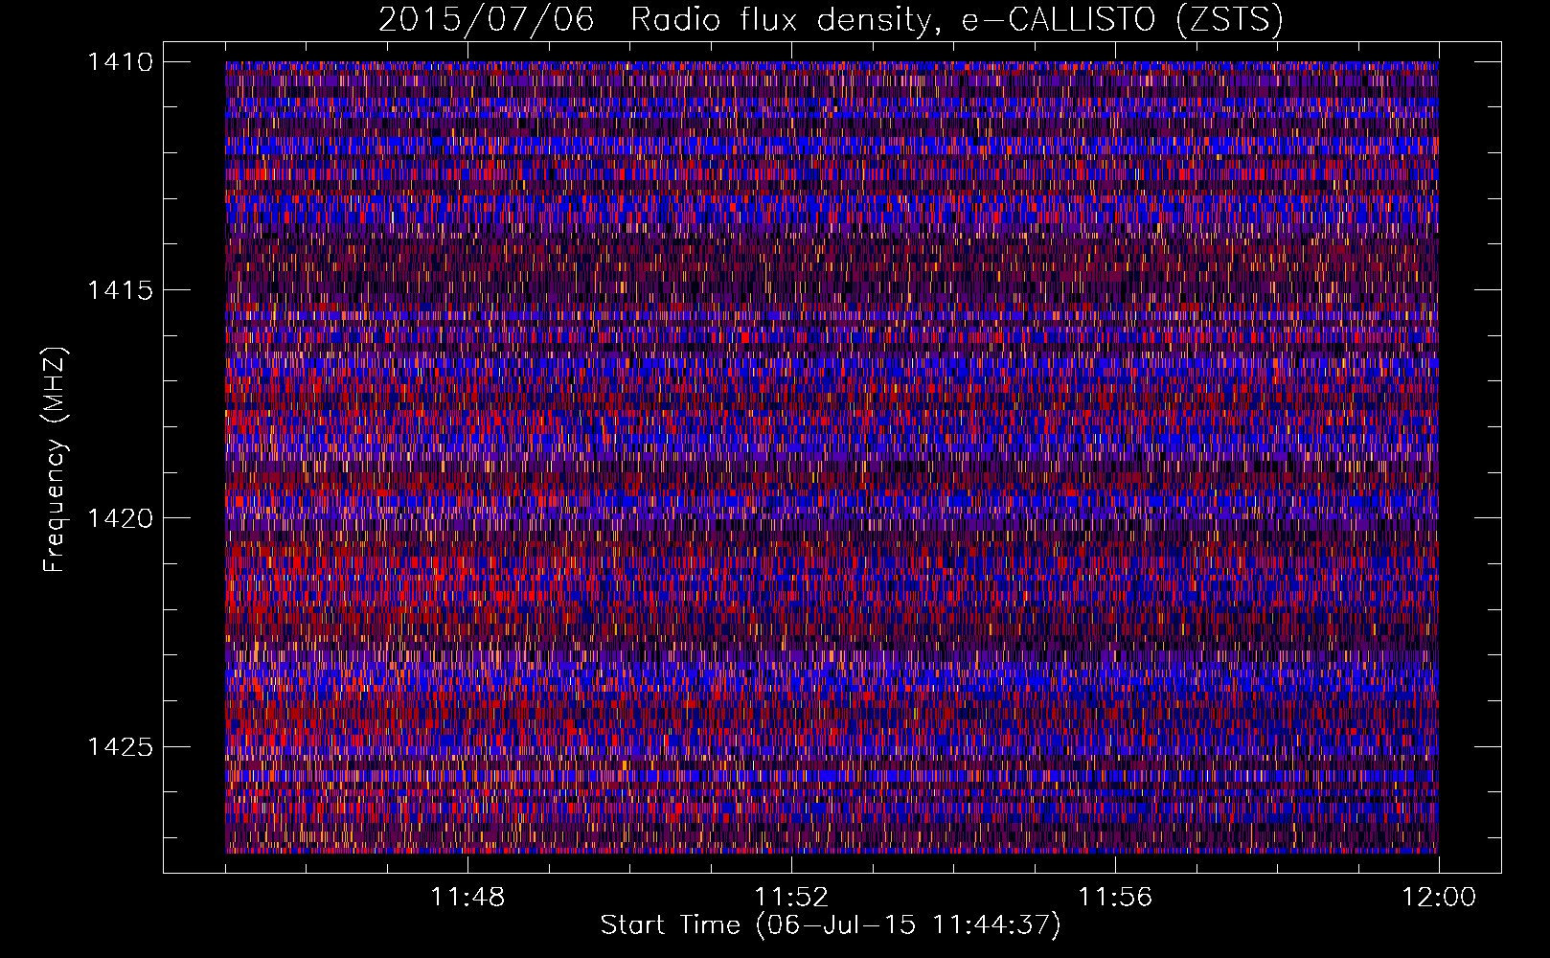Click the 12:00 time axis label
This screenshot has height=958, width=1550.
pyautogui.click(x=1439, y=898)
